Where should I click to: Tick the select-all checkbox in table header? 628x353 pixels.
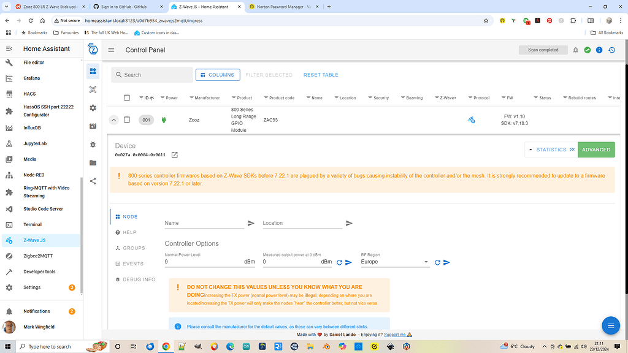127,98
